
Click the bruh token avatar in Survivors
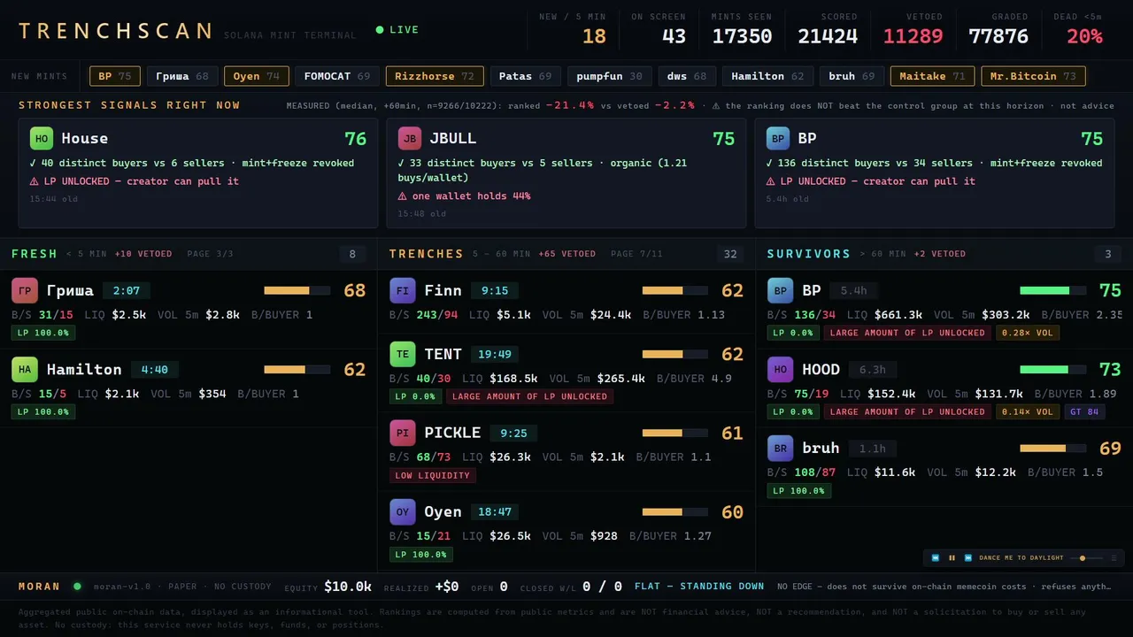point(781,448)
